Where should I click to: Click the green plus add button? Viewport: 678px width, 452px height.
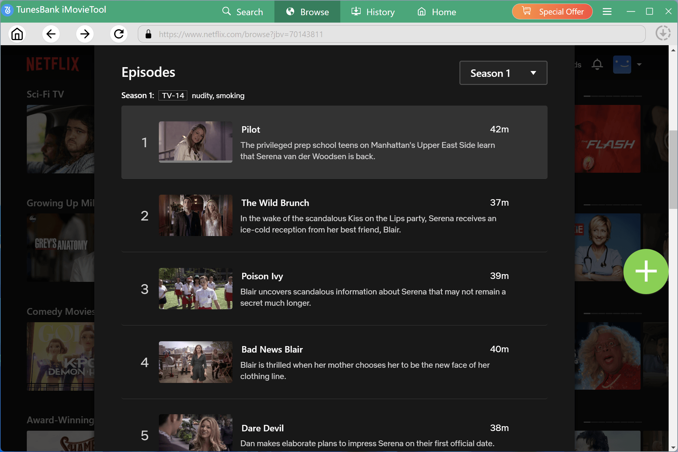click(x=646, y=271)
